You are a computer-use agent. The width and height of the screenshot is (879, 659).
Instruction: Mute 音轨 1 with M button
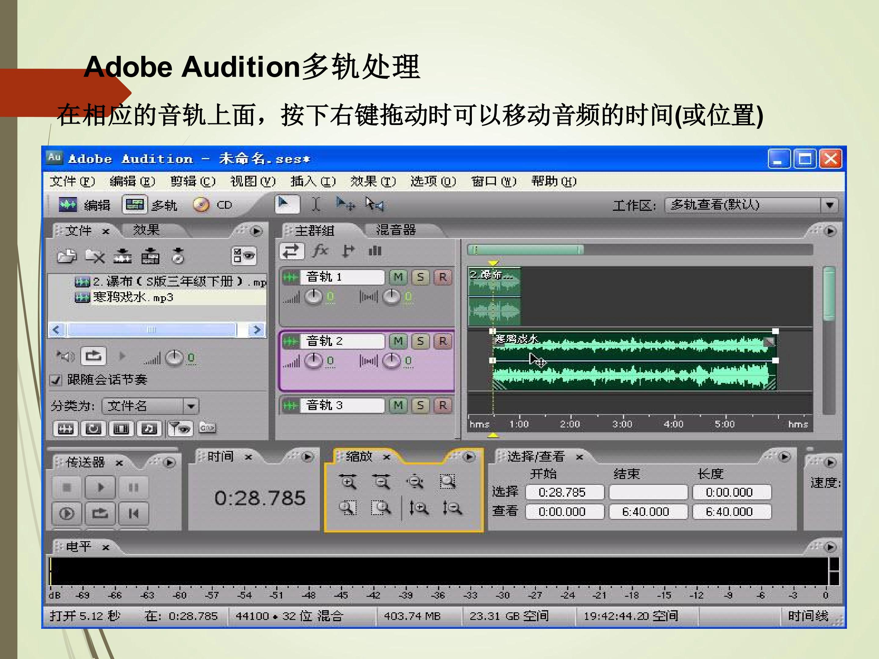398,277
